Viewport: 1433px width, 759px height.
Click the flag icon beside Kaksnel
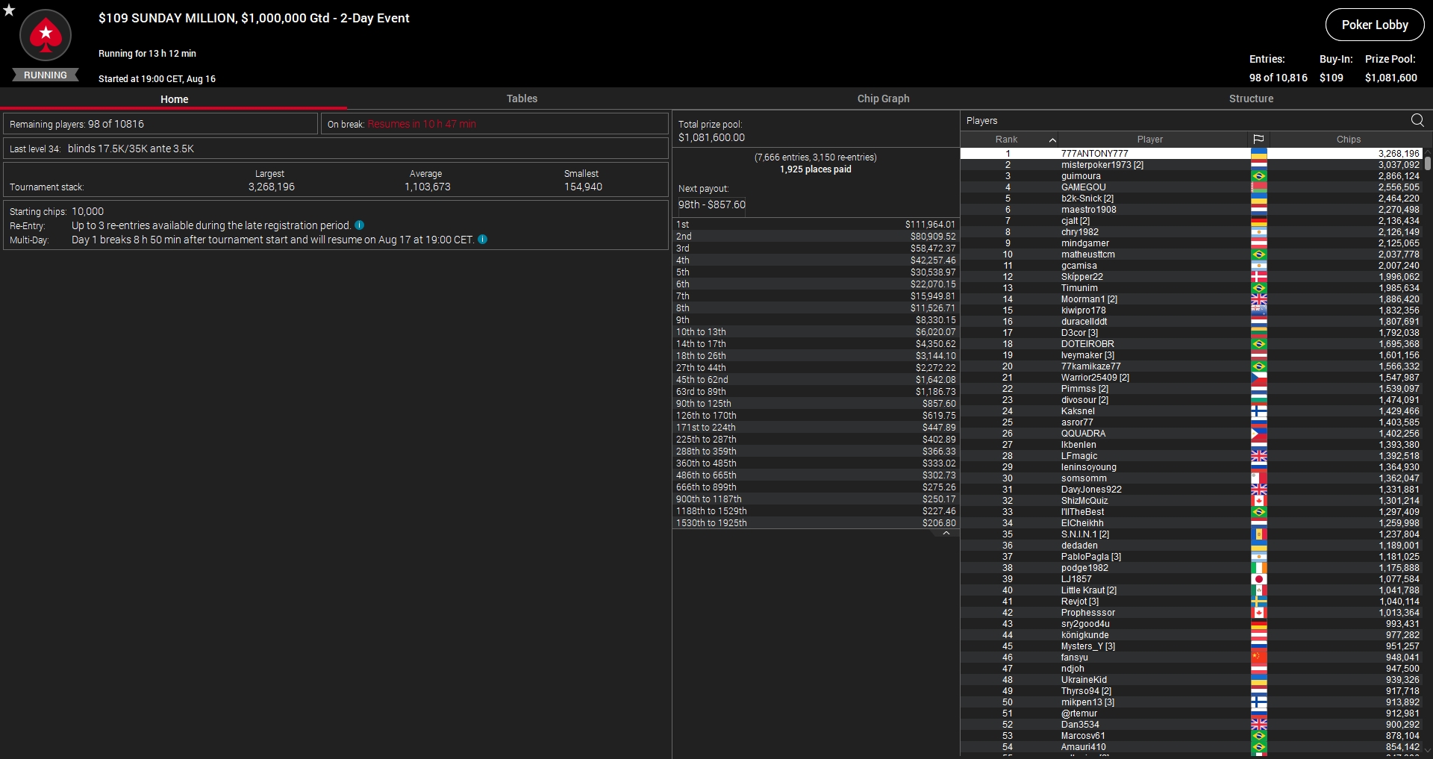pos(1259,411)
